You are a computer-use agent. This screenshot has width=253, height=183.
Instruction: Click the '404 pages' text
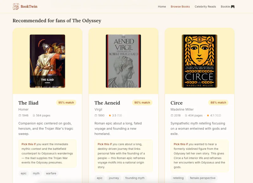coord(195,116)
